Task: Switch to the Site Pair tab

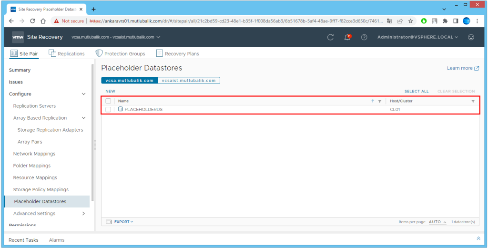Action: 24,53
